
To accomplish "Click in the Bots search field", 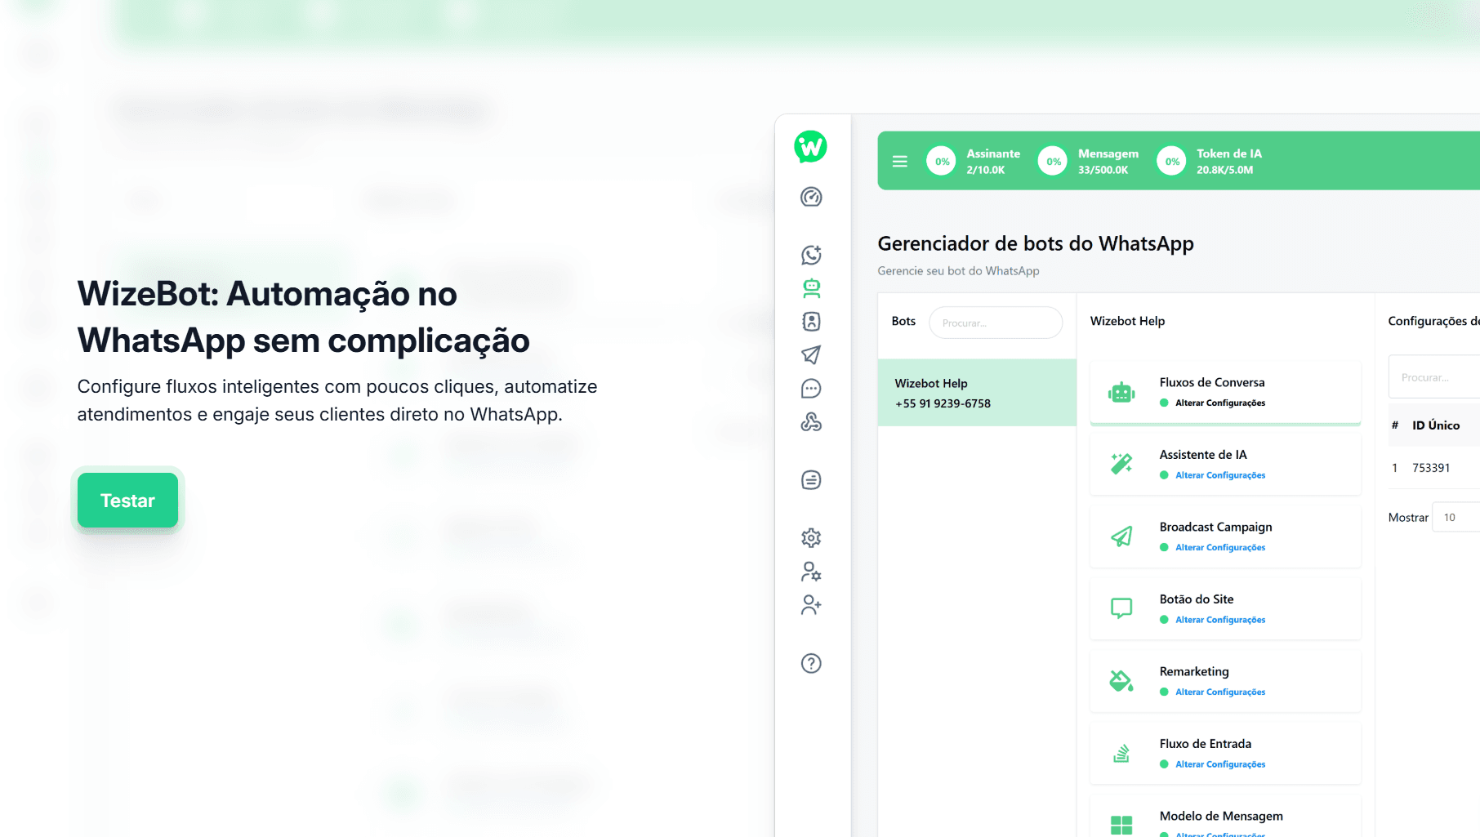I will pos(996,323).
